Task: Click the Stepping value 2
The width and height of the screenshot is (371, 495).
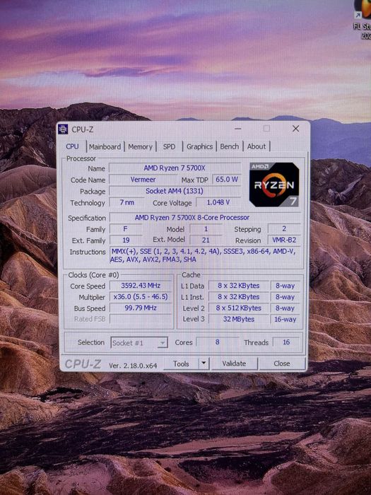Action: [x=284, y=228]
